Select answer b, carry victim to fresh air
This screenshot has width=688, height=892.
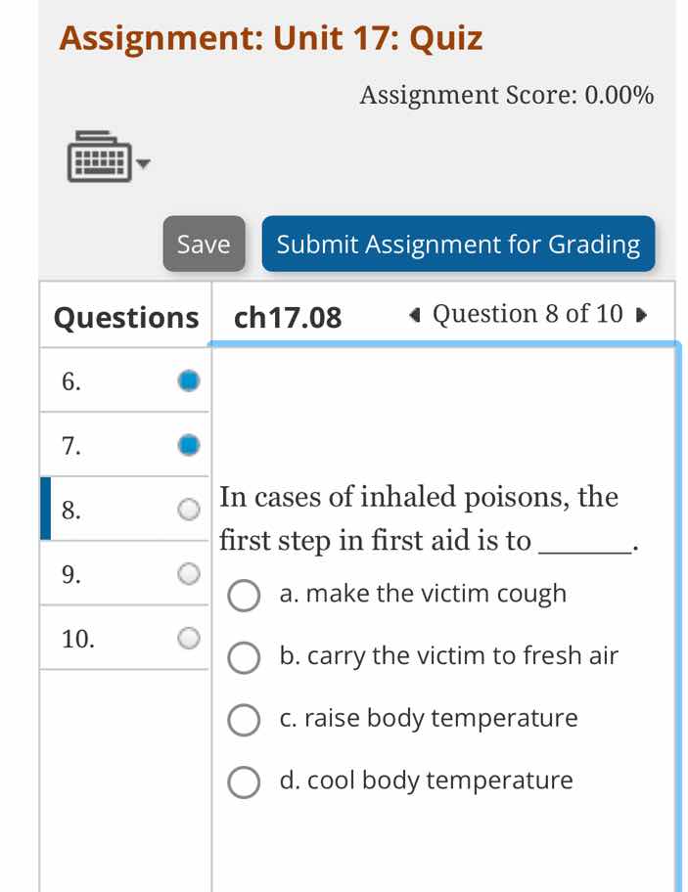click(x=243, y=658)
